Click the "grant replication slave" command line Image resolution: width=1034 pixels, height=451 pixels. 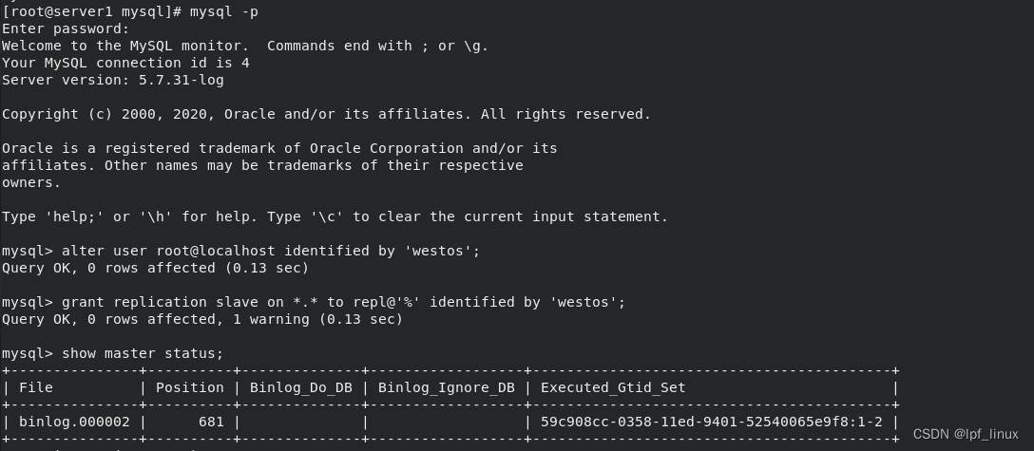342,302
